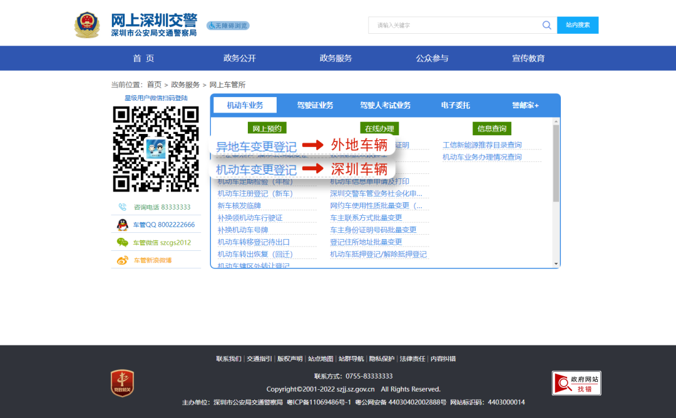This screenshot has width=676, height=418.
Task: Open the 公众参与 navigation menu
Action: click(432, 58)
